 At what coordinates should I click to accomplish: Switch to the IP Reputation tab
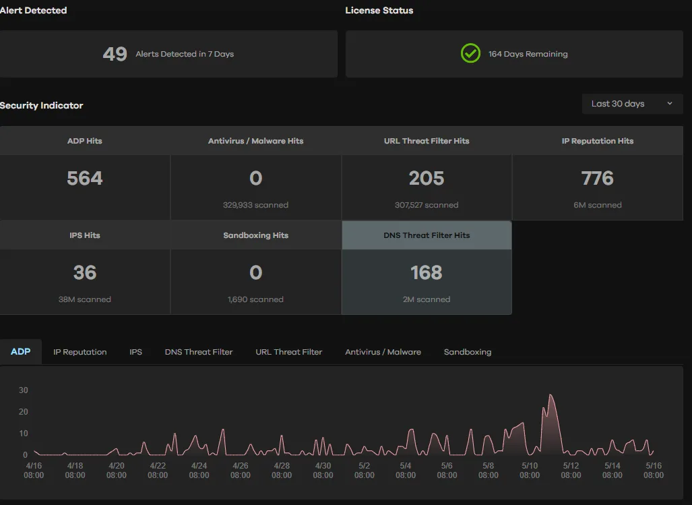point(80,352)
